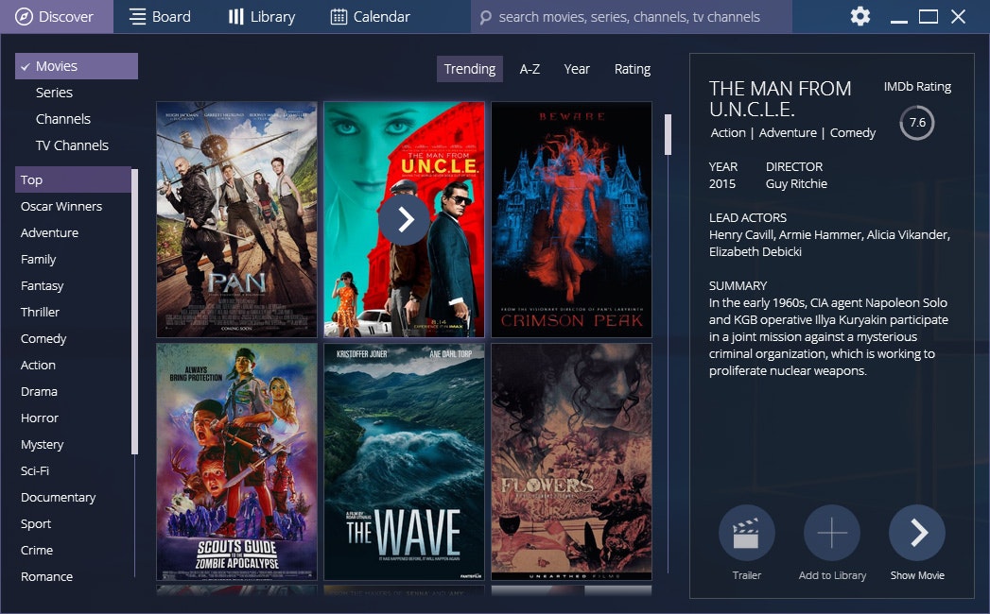The width and height of the screenshot is (990, 614).
Task: Filter by Oscar Winners
Action: pyautogui.click(x=61, y=206)
